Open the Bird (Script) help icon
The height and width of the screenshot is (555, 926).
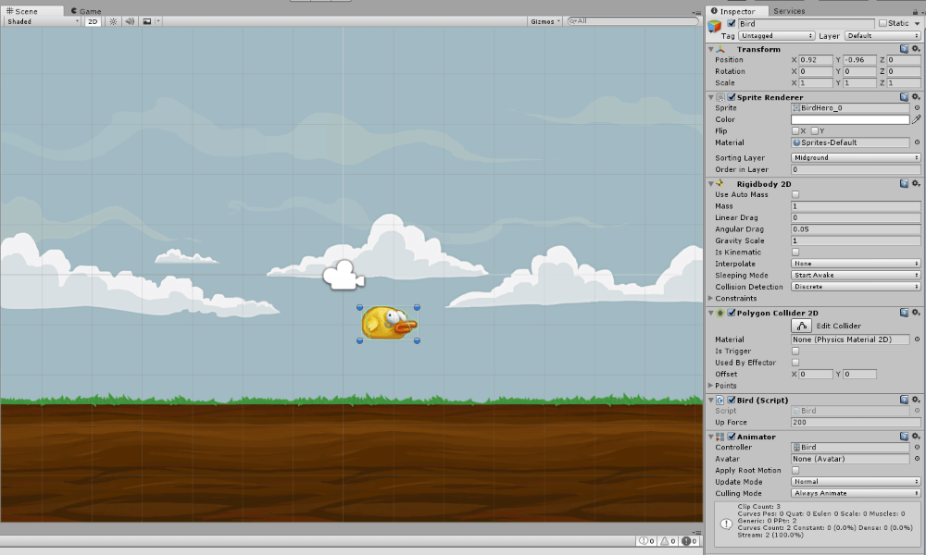[x=904, y=400]
